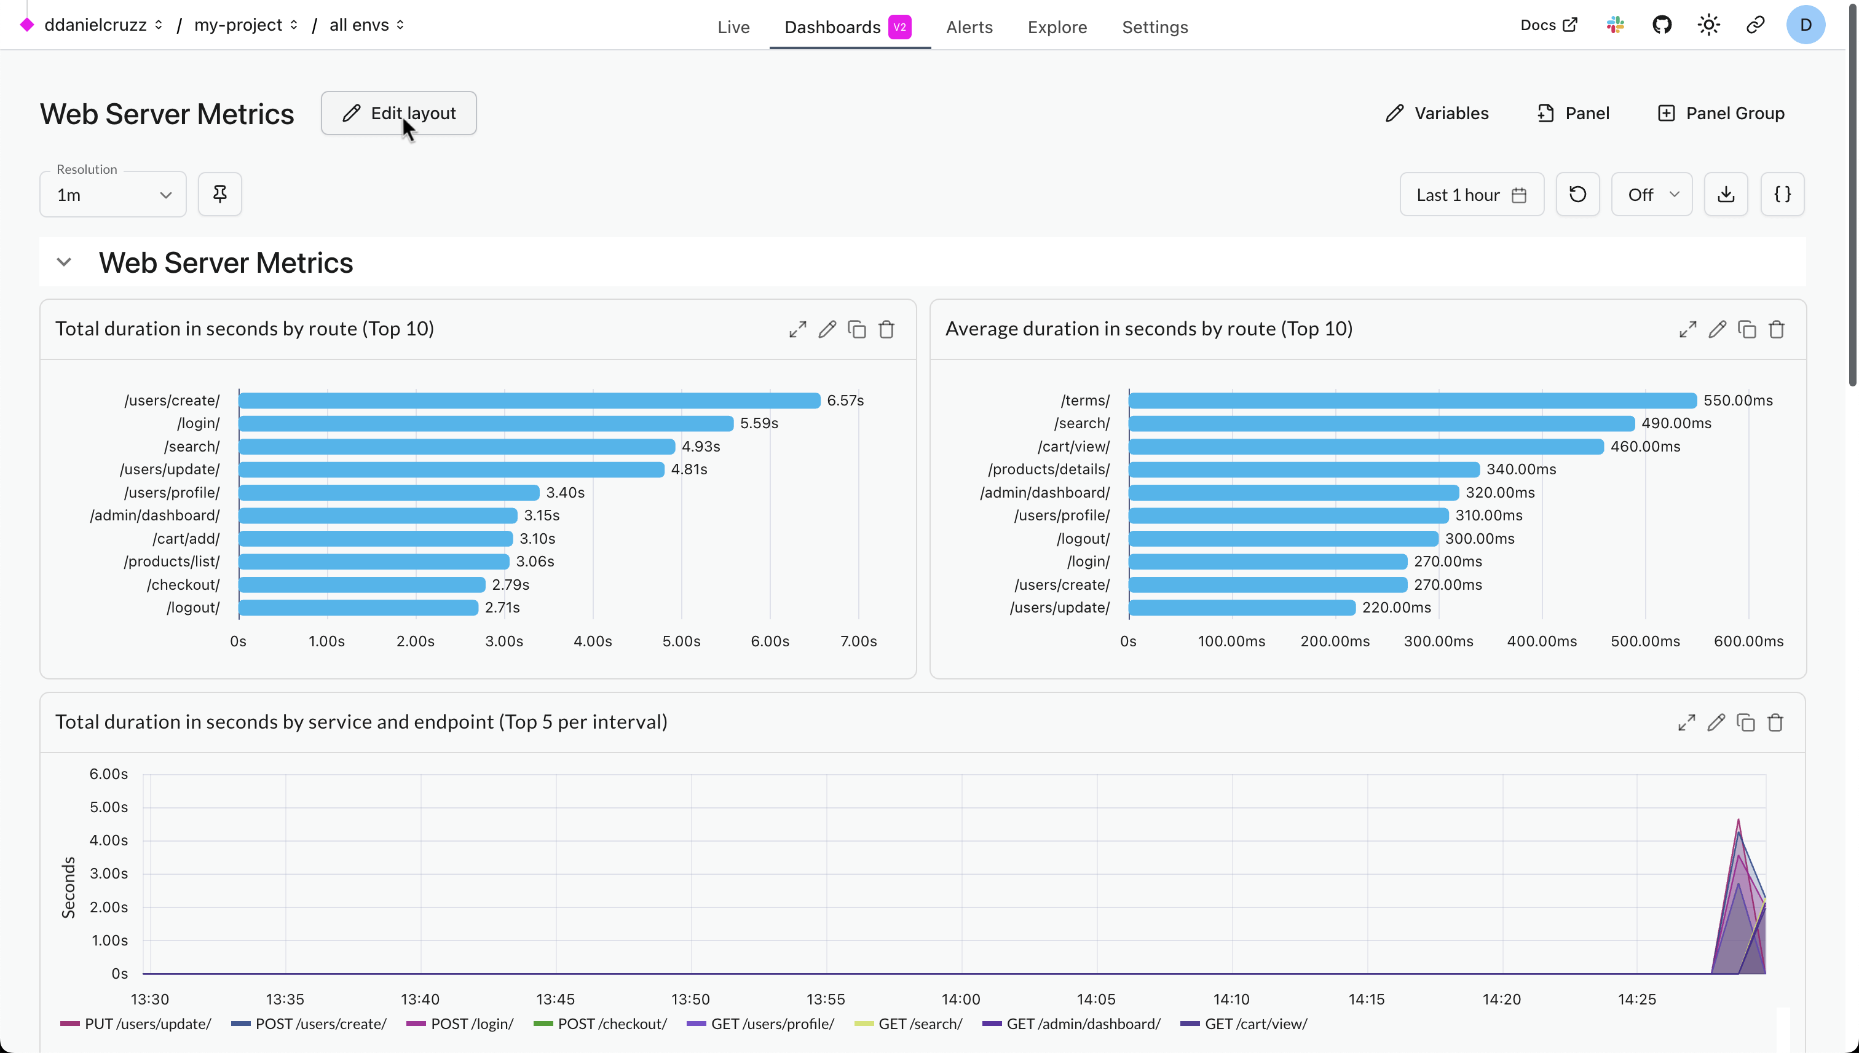Switch to the Alerts tab
The image size is (1859, 1053).
969,28
